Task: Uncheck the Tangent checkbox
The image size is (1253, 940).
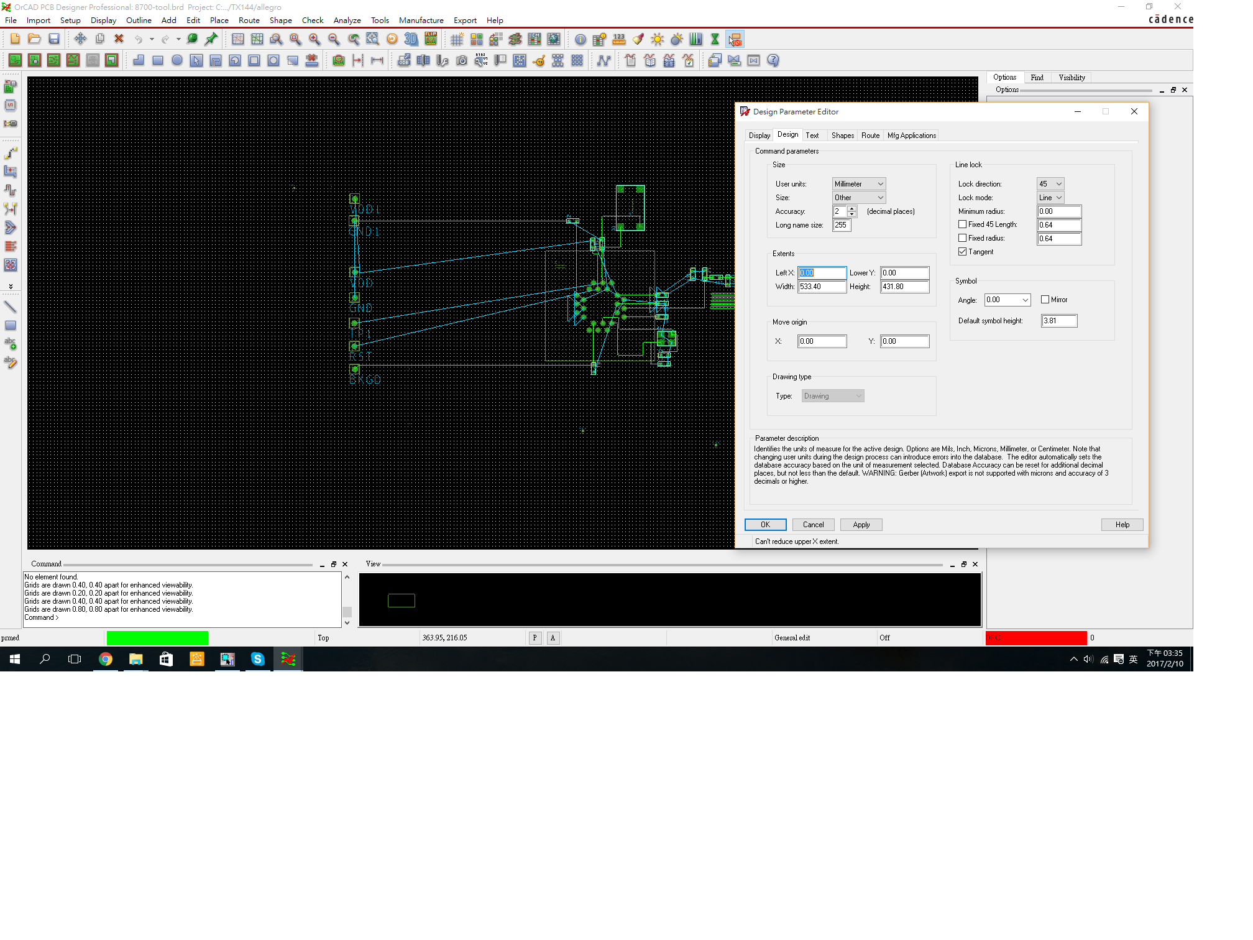Action: 962,252
